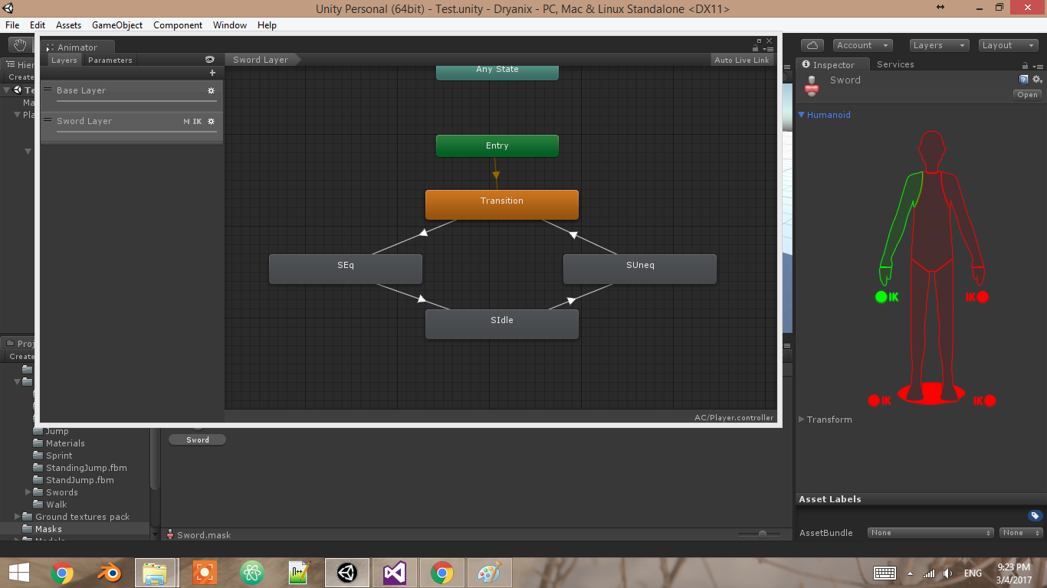Click the Open button in Inspector
This screenshot has width=1047, height=588.
click(x=1028, y=95)
